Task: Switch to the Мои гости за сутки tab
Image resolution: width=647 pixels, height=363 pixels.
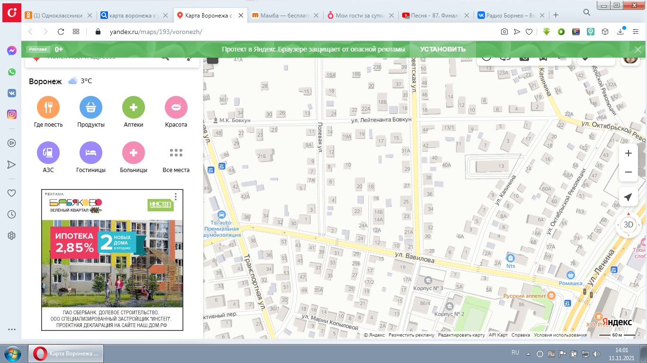Action: tap(362, 15)
